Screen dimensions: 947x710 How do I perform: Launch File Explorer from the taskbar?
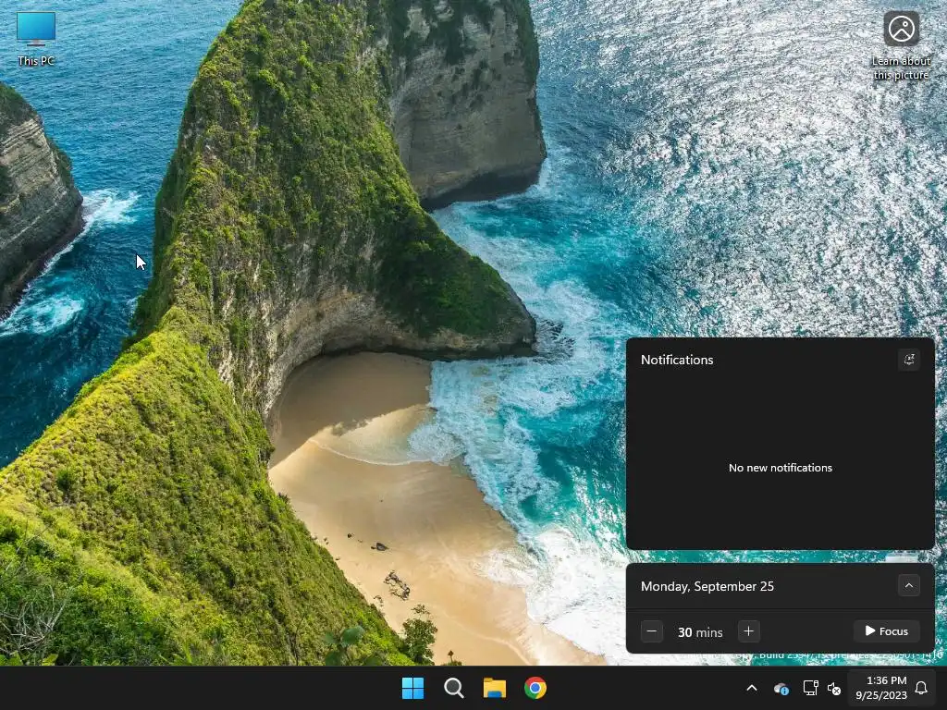[x=495, y=688]
